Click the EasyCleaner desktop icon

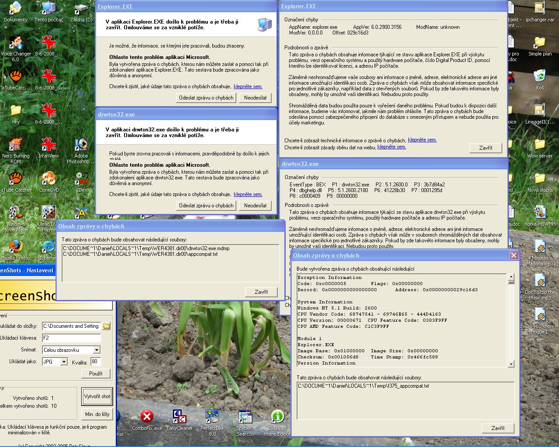click(x=179, y=420)
